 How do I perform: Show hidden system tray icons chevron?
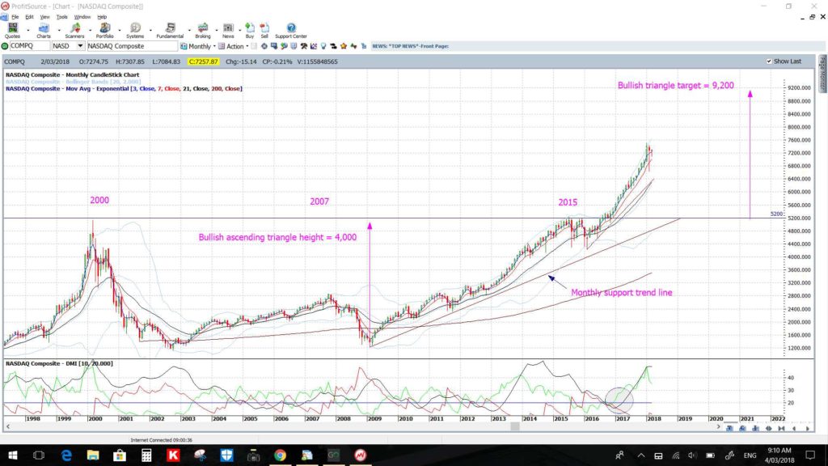click(640, 455)
